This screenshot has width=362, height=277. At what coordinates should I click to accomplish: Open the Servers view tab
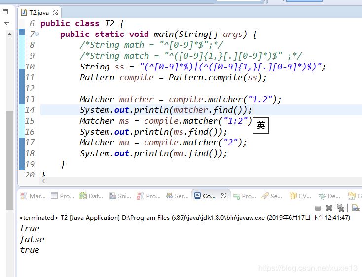(x=177, y=196)
